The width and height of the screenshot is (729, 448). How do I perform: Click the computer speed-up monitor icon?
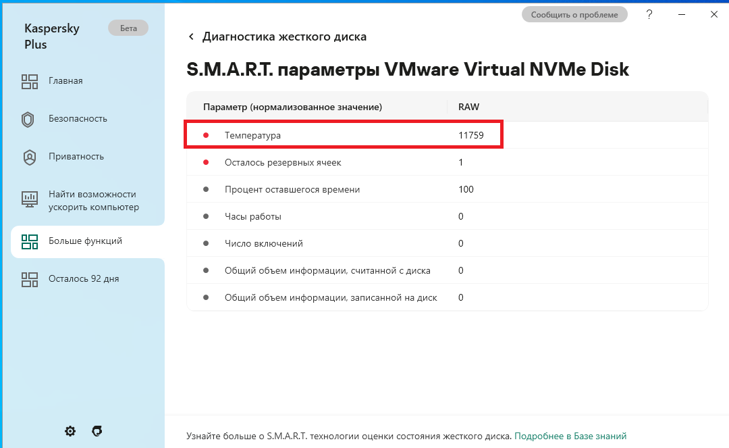[x=29, y=199]
